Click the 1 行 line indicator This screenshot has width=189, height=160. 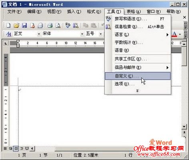coord(129,155)
